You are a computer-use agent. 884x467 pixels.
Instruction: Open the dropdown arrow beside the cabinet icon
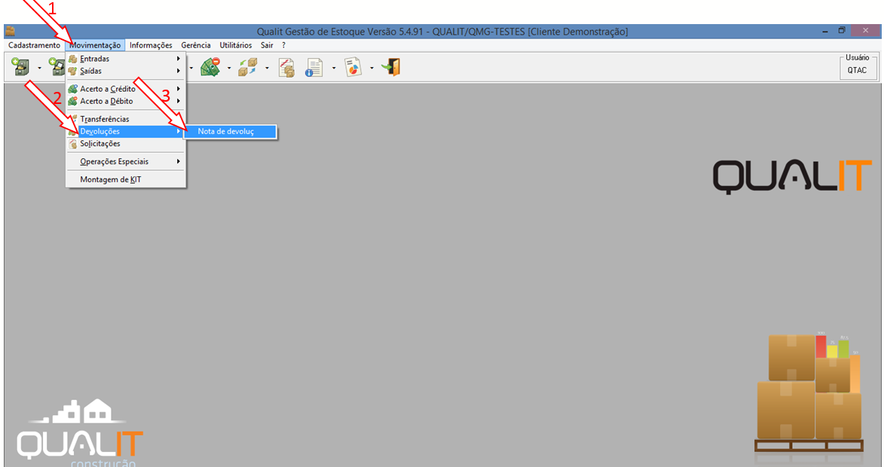[x=39, y=68]
